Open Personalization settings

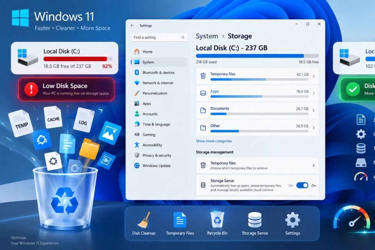tap(159, 93)
